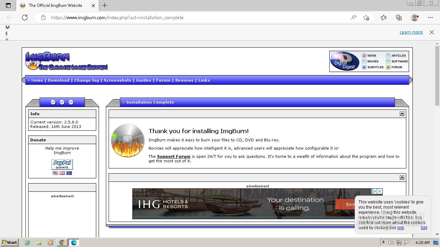Open the cookie policy 'link'
The height and width of the screenshot is (247, 440).
coord(400,228)
